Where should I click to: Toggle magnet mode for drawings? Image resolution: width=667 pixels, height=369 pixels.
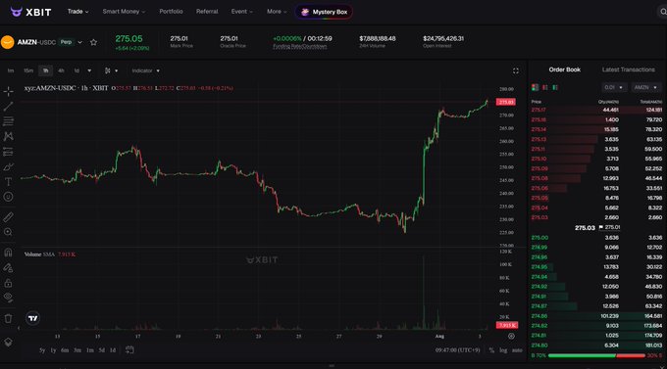tap(8, 253)
